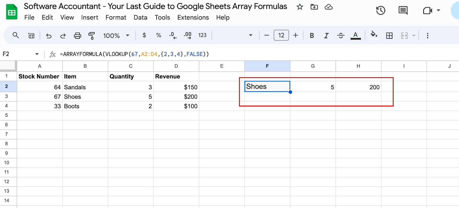Check cloud save status icon

point(329,7)
